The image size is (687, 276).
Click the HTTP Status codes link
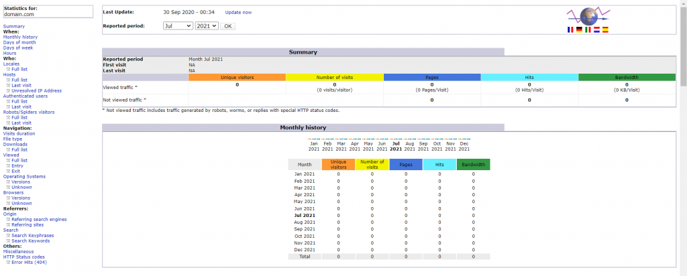pyautogui.click(x=24, y=257)
